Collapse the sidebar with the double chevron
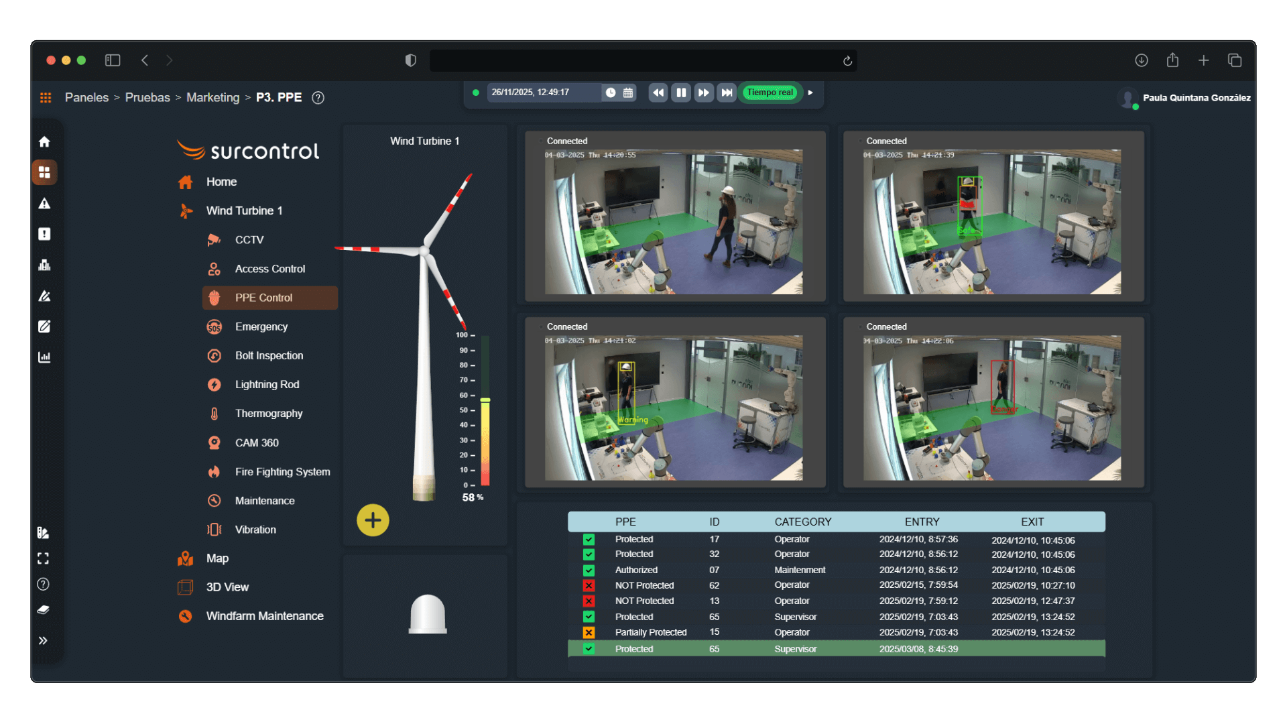 click(x=44, y=640)
